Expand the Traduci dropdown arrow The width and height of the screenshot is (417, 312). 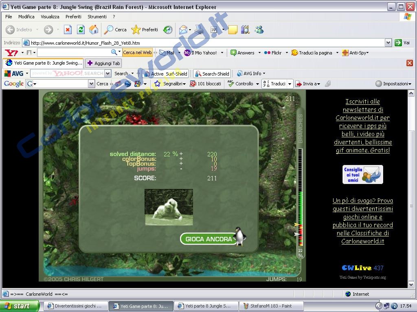[x=290, y=84]
